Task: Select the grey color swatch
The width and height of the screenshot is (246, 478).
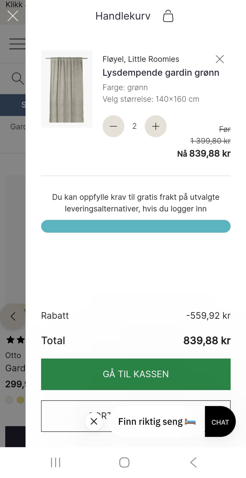Action: 9,400
